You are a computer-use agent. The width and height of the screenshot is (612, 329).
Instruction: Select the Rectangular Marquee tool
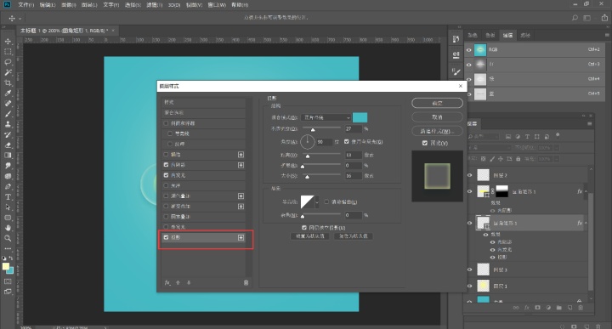[8, 52]
